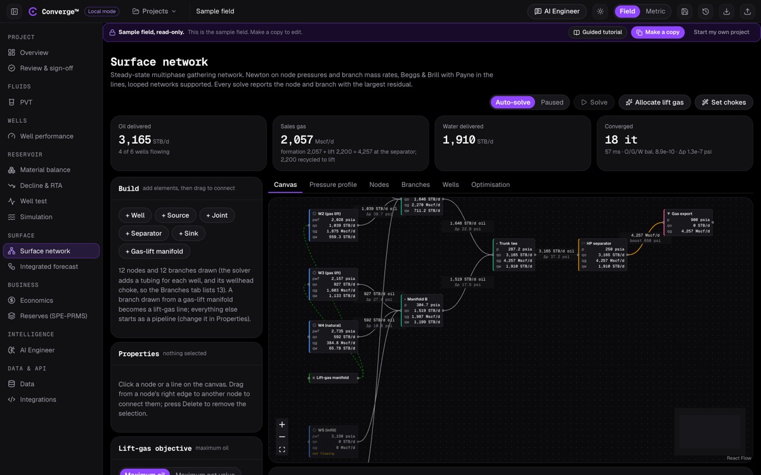Set solver to Paused
761x475 pixels.
552,102
